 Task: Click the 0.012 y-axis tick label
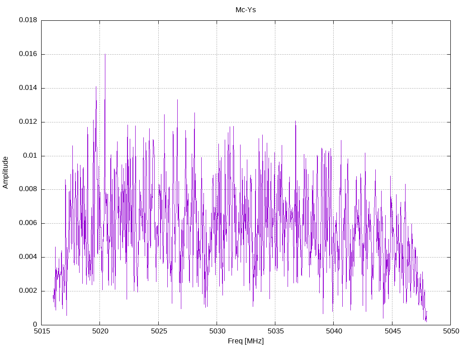pyautogui.click(x=28, y=122)
